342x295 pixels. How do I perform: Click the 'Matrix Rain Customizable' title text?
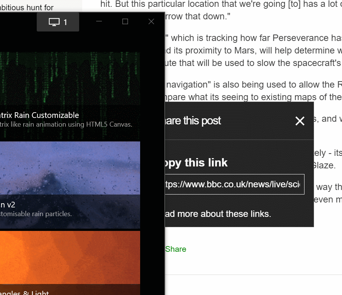[x=39, y=115]
